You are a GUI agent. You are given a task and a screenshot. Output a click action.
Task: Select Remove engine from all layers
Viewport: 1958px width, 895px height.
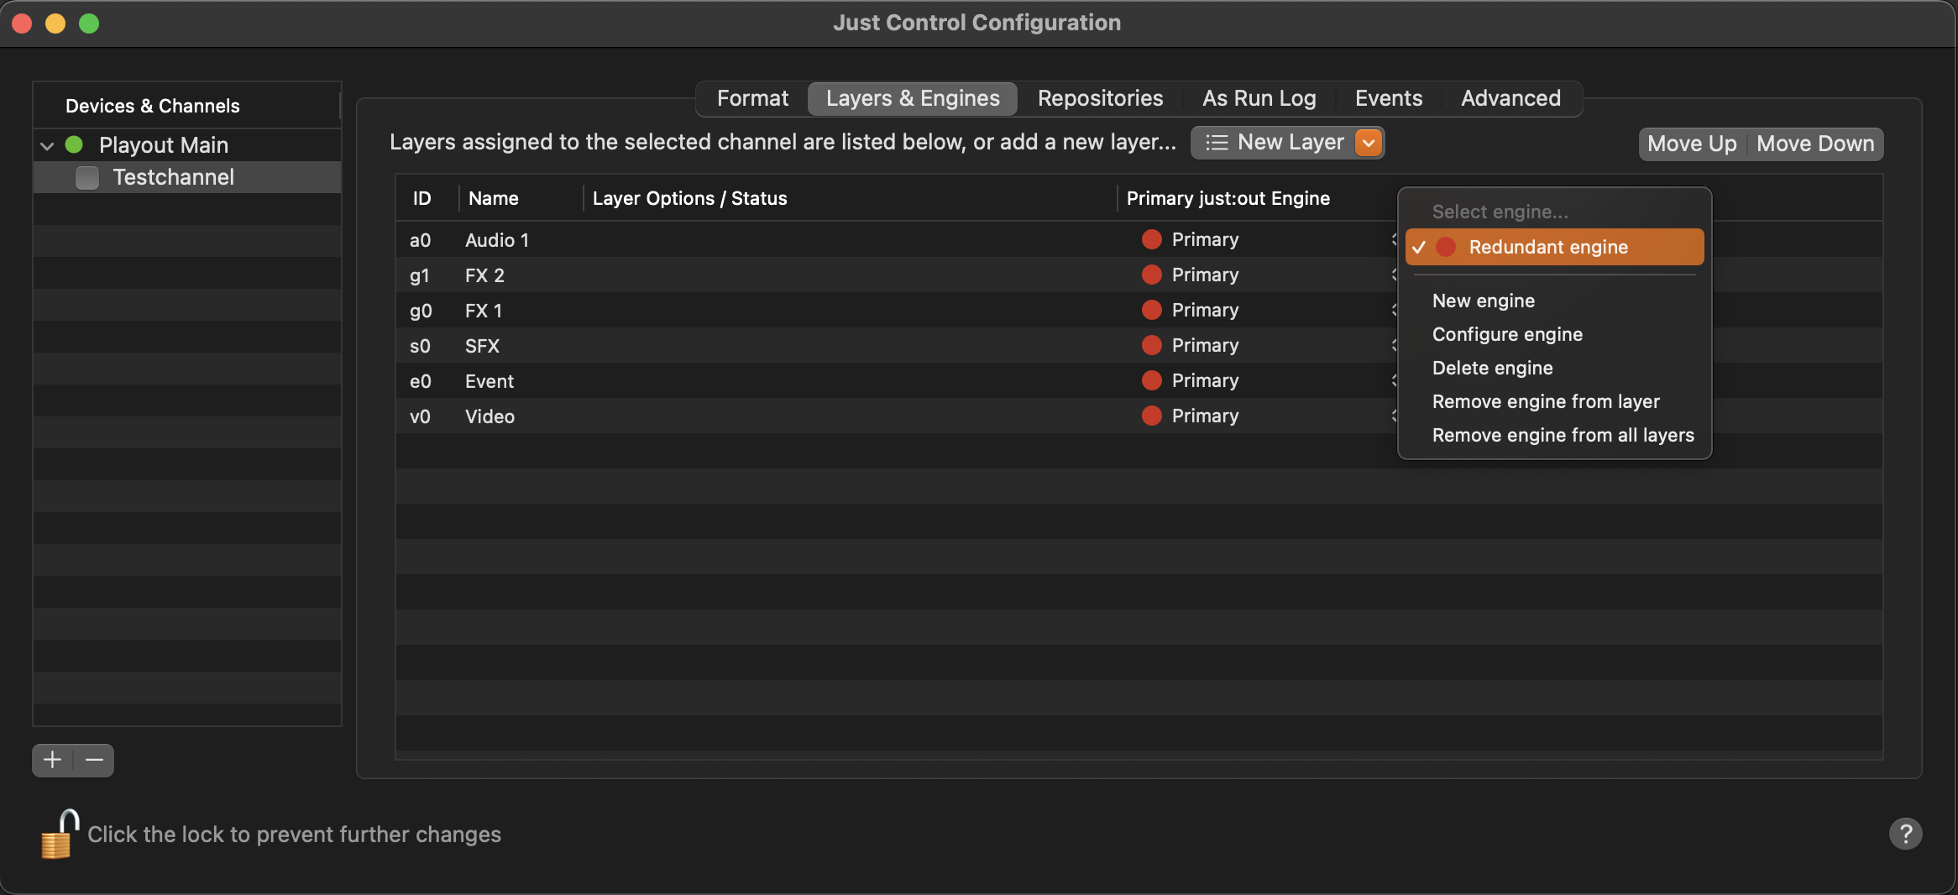1563,435
